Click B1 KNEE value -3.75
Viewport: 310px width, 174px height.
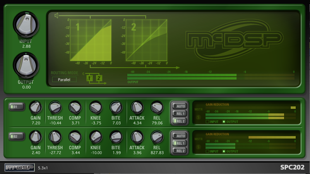(96, 123)
